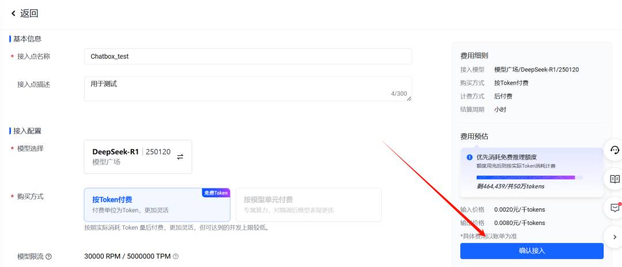Click the free token quota progress bar
622x267 pixels.
click(529, 177)
